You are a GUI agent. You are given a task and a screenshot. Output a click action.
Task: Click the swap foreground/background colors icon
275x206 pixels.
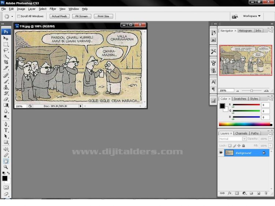pyautogui.click(x=8, y=173)
